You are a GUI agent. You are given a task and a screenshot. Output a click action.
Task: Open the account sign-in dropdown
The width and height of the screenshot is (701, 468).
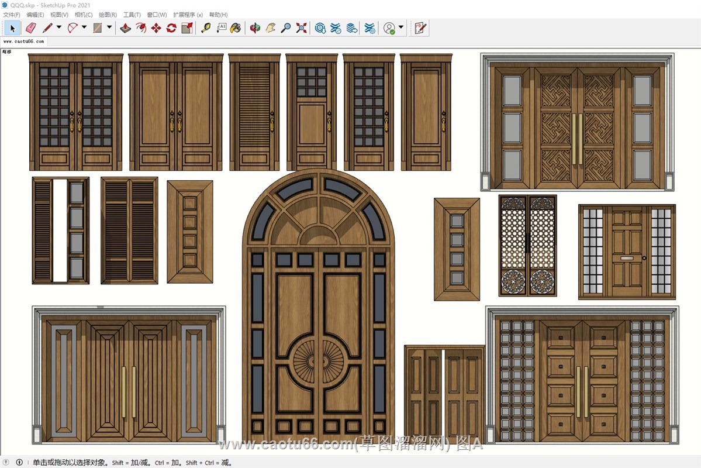coord(401,27)
